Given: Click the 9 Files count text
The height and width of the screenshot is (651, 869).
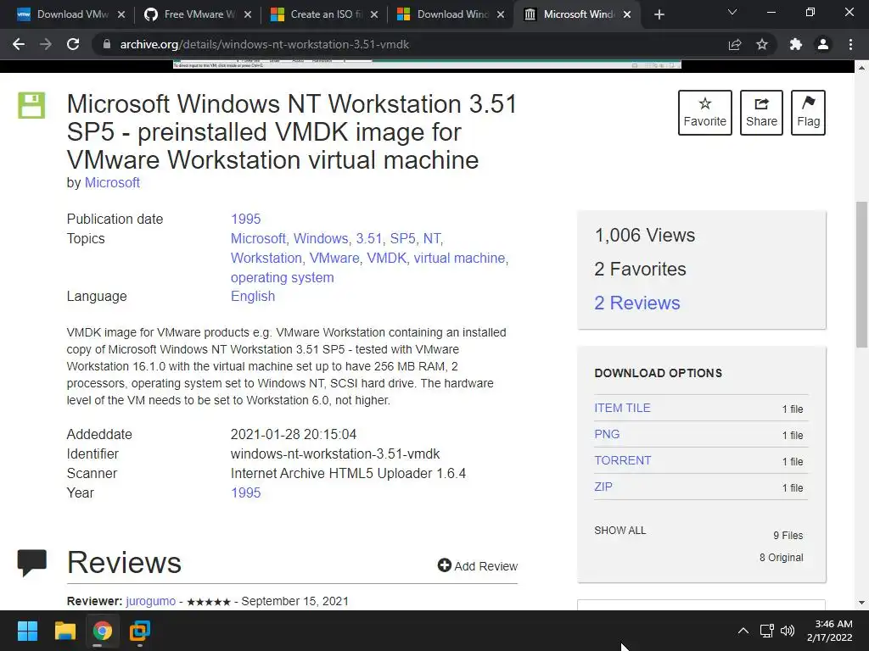Looking at the screenshot, I should (788, 536).
